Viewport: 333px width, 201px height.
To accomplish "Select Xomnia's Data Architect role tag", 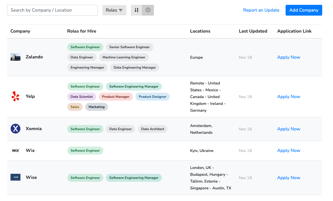I will (152, 129).
